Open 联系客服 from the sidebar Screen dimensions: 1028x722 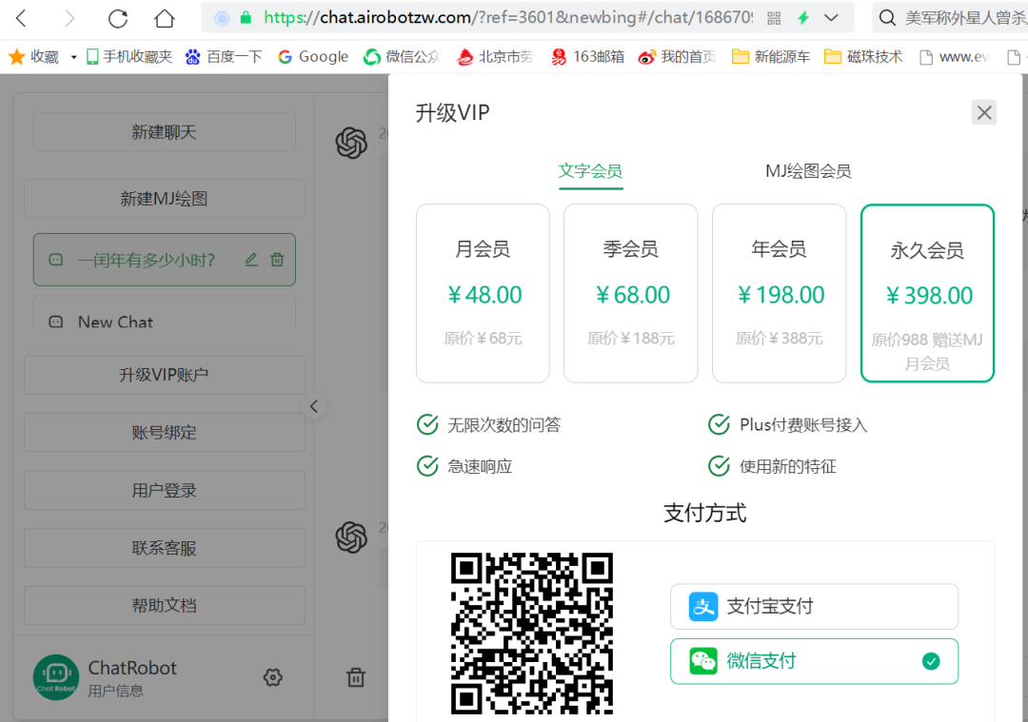tap(164, 548)
